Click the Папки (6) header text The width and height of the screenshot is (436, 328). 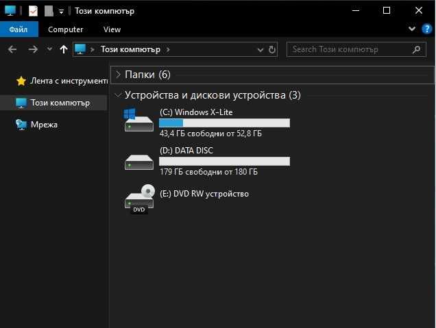tap(147, 75)
